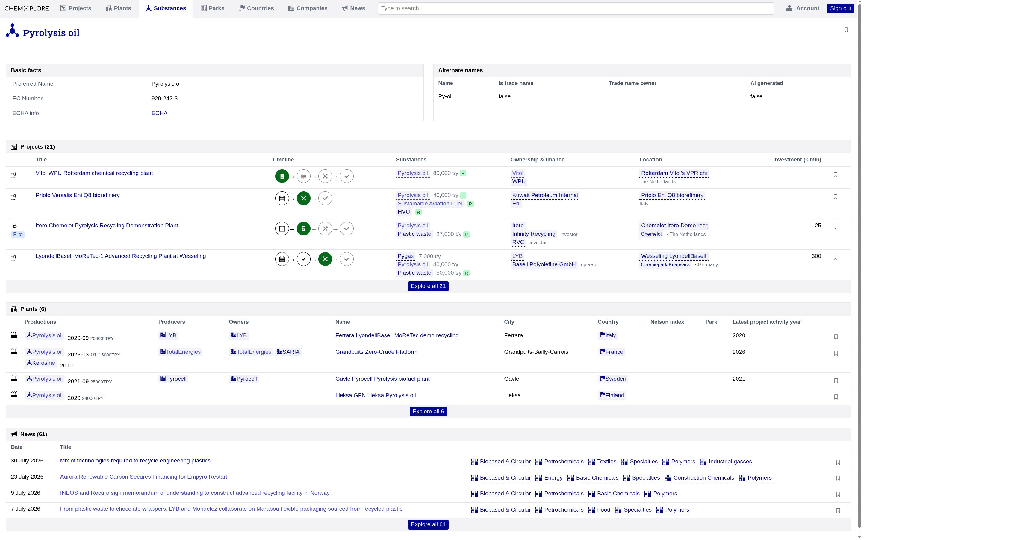Click the green stage icon in Vitol timeline
The height and width of the screenshot is (540, 1014).
[x=282, y=176]
